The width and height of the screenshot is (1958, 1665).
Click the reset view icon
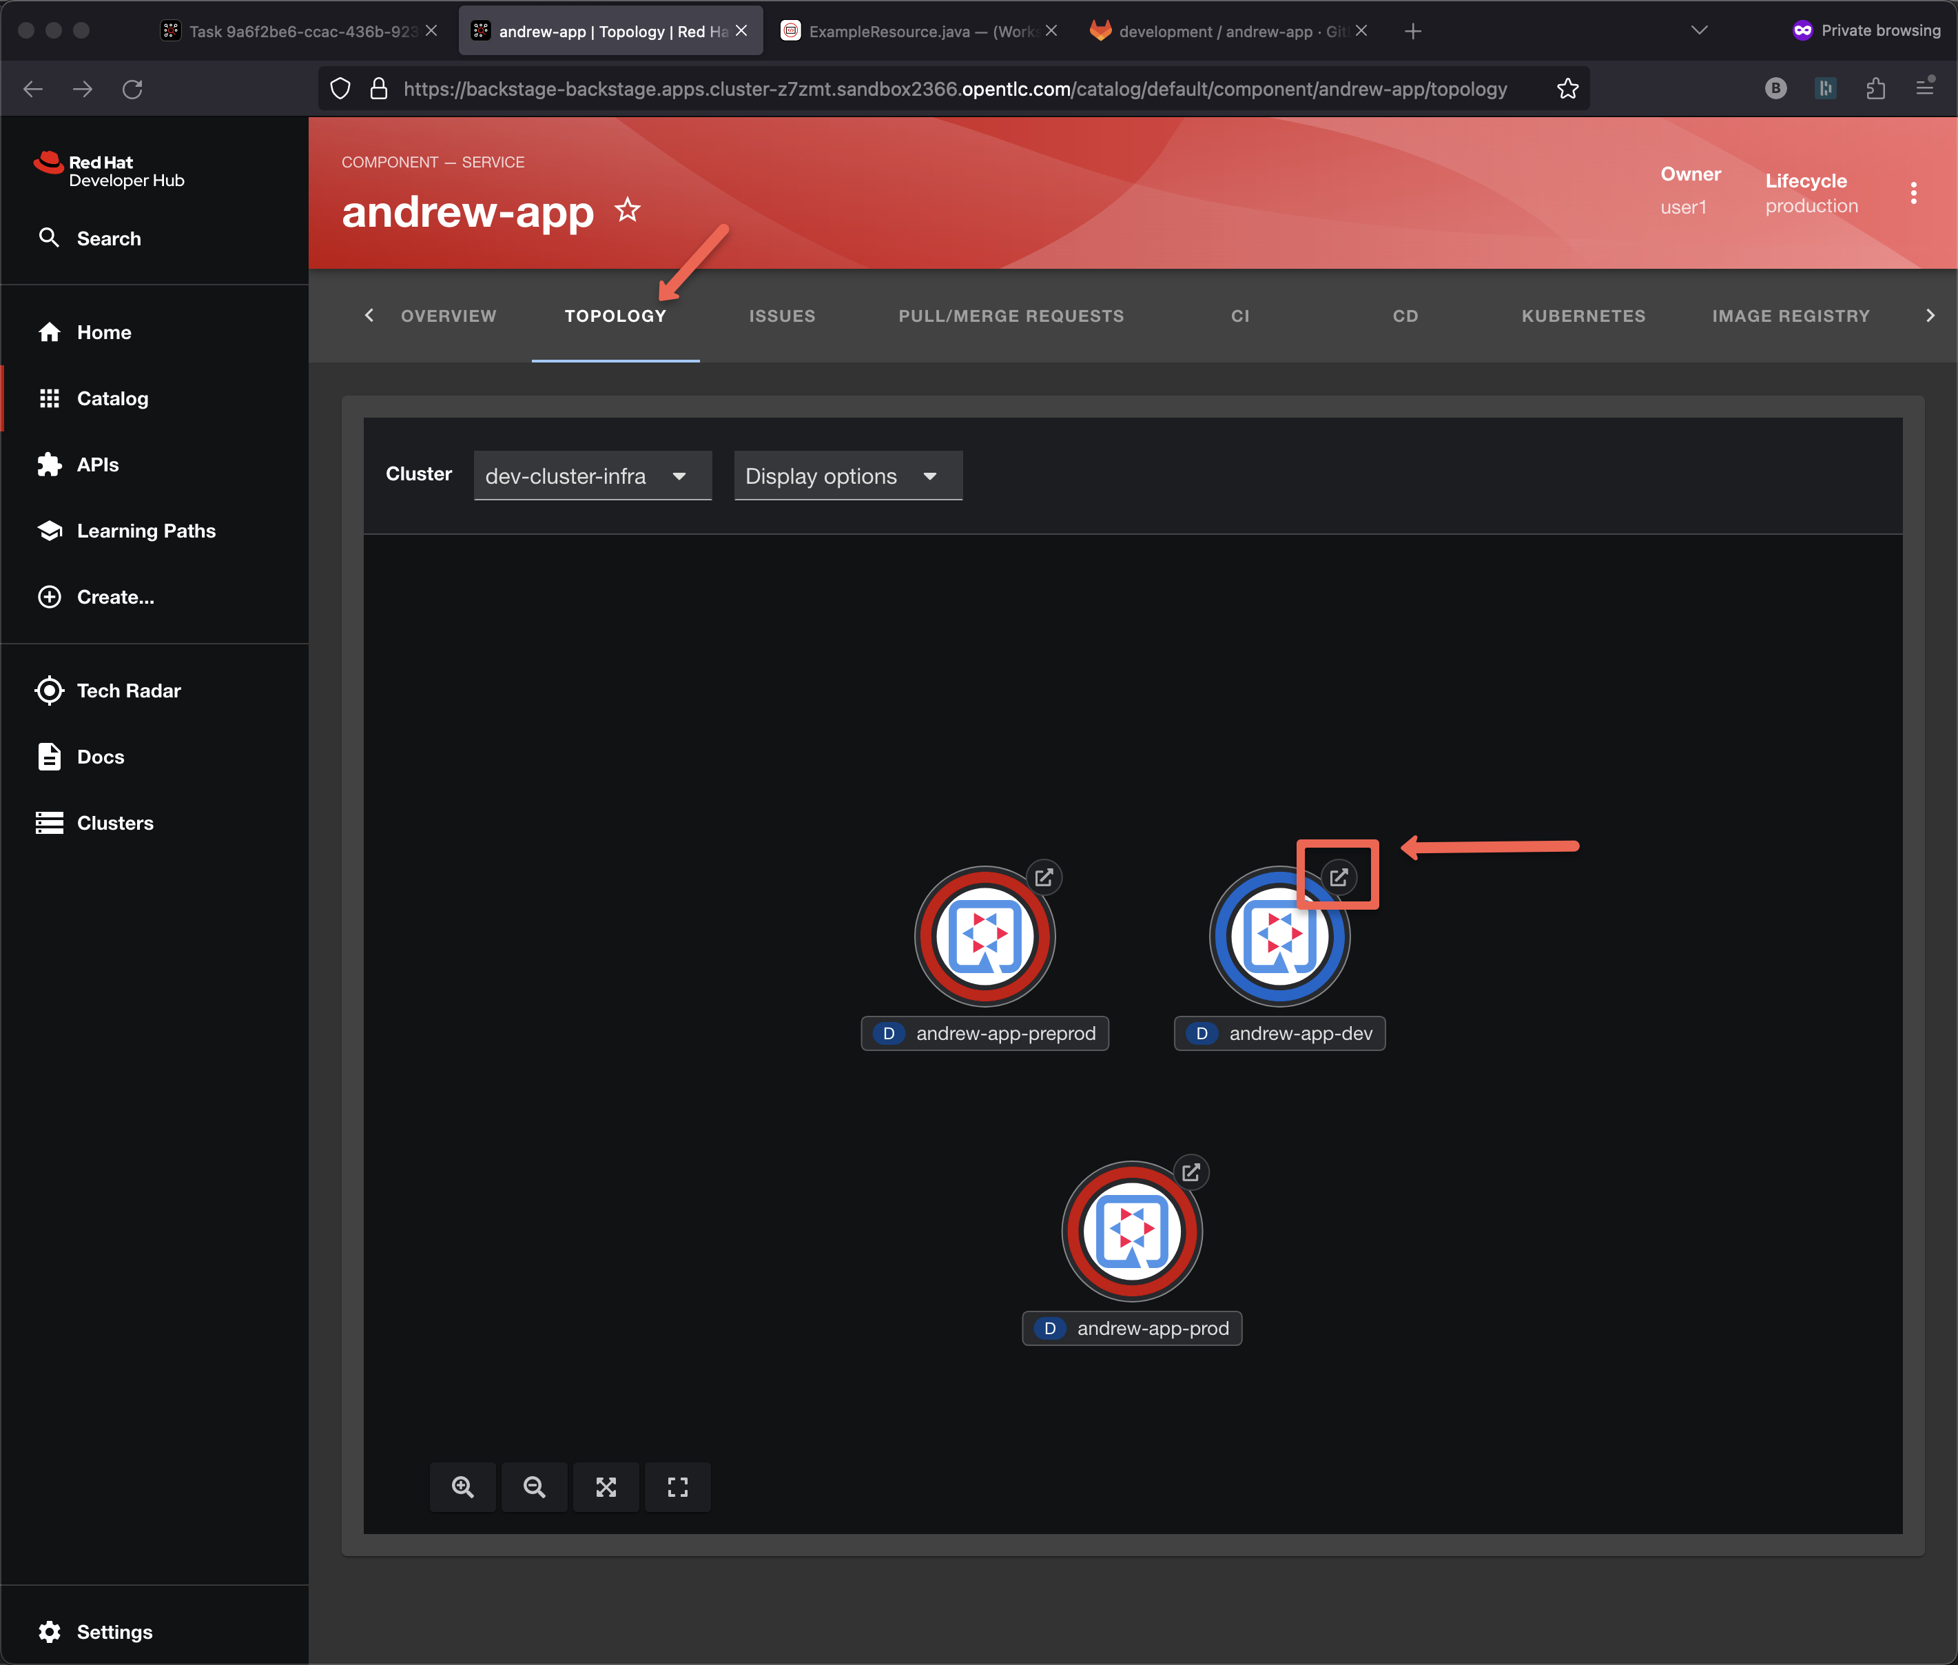click(677, 1487)
